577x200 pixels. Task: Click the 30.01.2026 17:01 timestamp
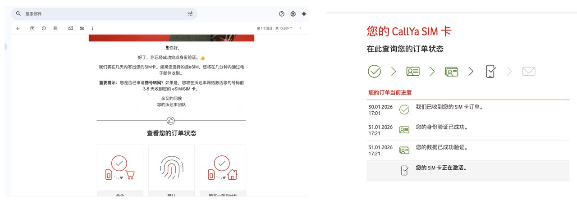coord(380,110)
